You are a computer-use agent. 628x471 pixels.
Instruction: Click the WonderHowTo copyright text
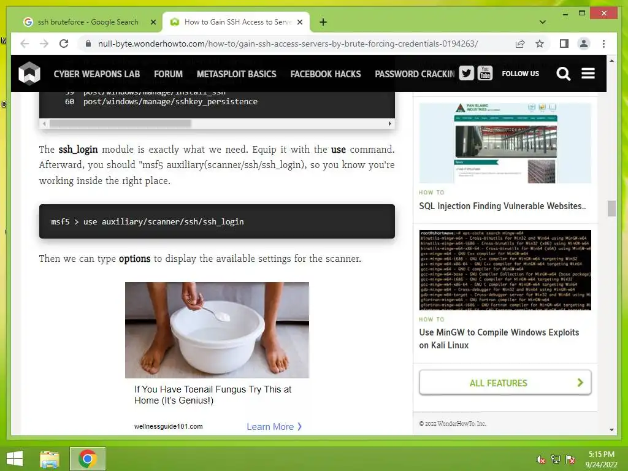pyautogui.click(x=453, y=423)
